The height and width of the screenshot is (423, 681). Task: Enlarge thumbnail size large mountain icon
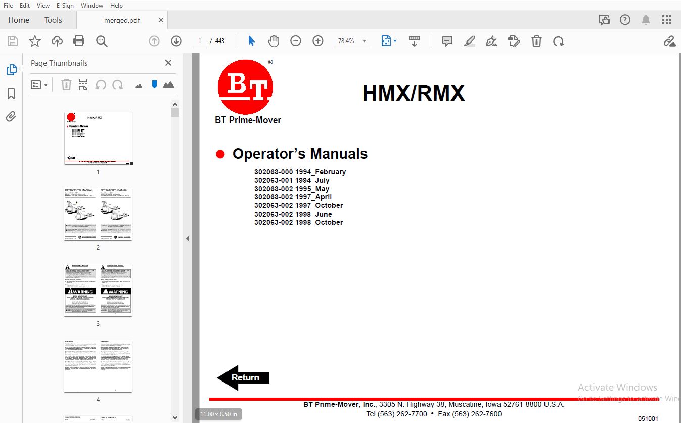168,84
